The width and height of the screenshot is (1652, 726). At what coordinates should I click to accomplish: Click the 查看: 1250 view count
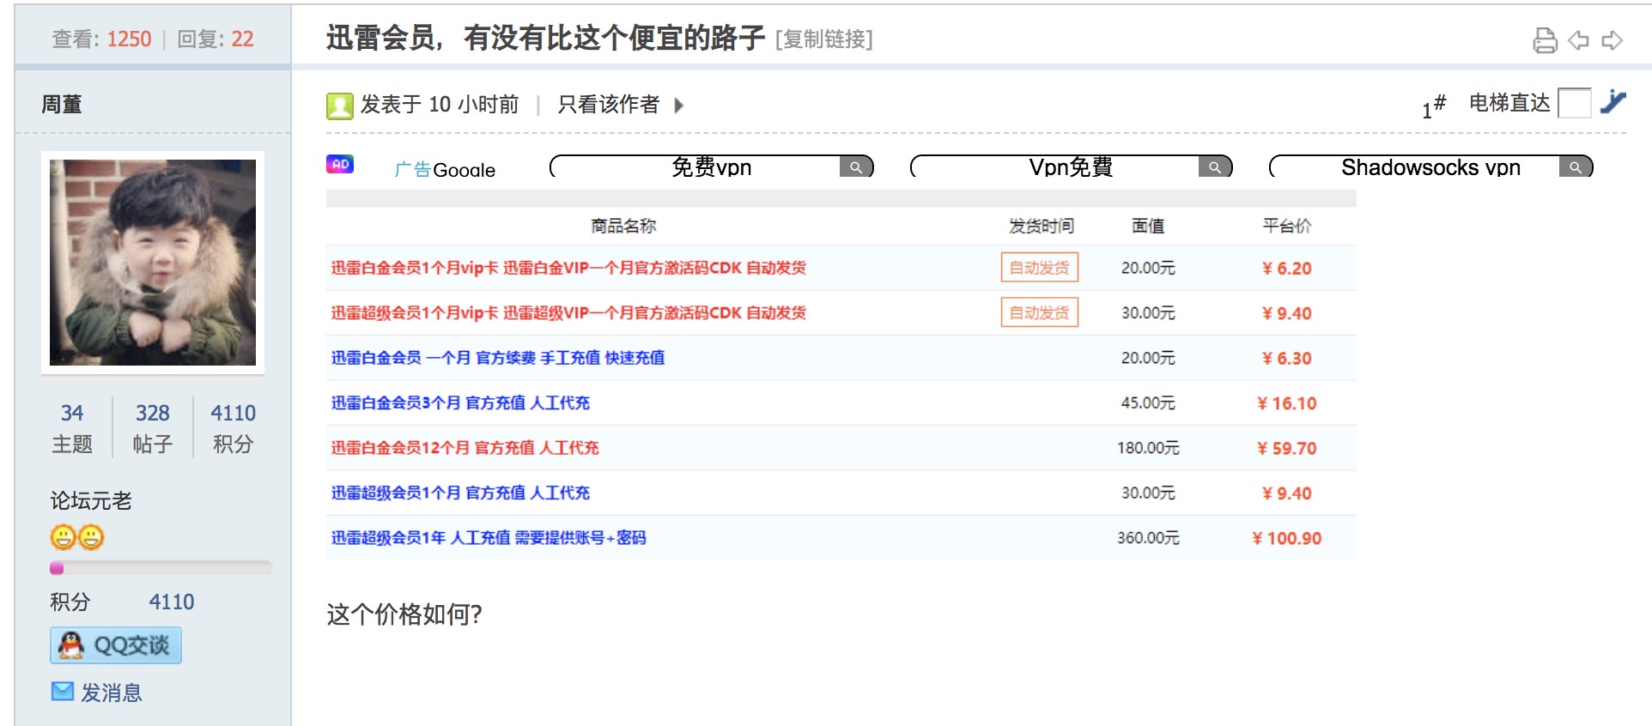point(101,39)
